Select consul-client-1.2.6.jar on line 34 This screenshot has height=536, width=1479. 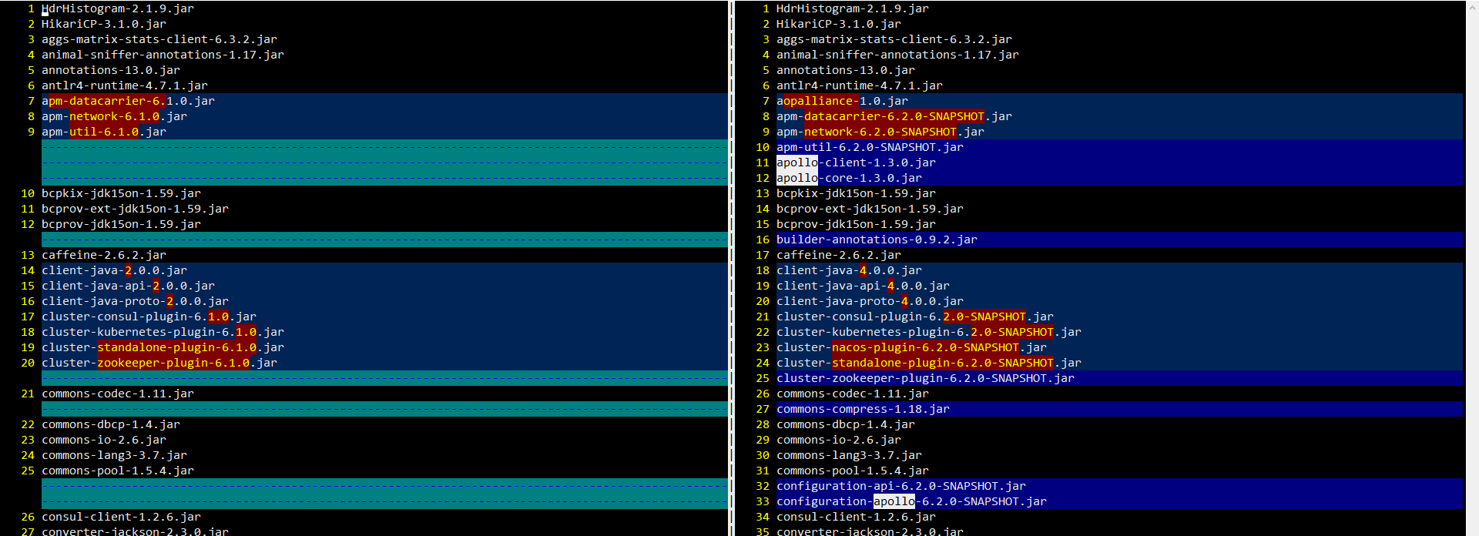(856, 517)
